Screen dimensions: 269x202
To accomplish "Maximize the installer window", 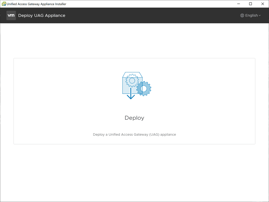I will [250, 4].
